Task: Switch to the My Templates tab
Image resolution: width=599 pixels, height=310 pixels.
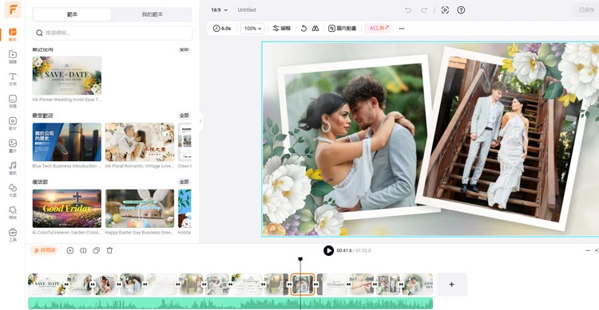Action: (x=152, y=14)
